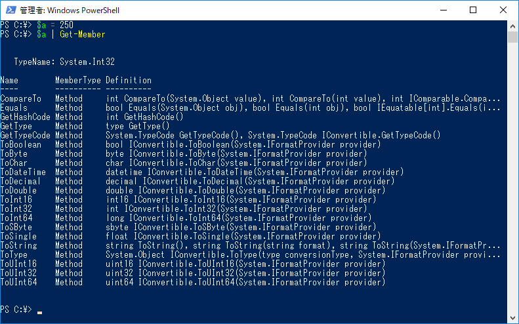Click the ToString method row

pyautogui.click(x=250, y=245)
